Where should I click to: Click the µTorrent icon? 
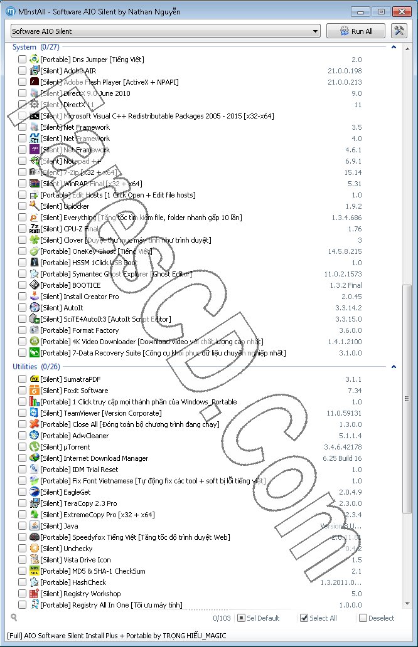(35, 446)
